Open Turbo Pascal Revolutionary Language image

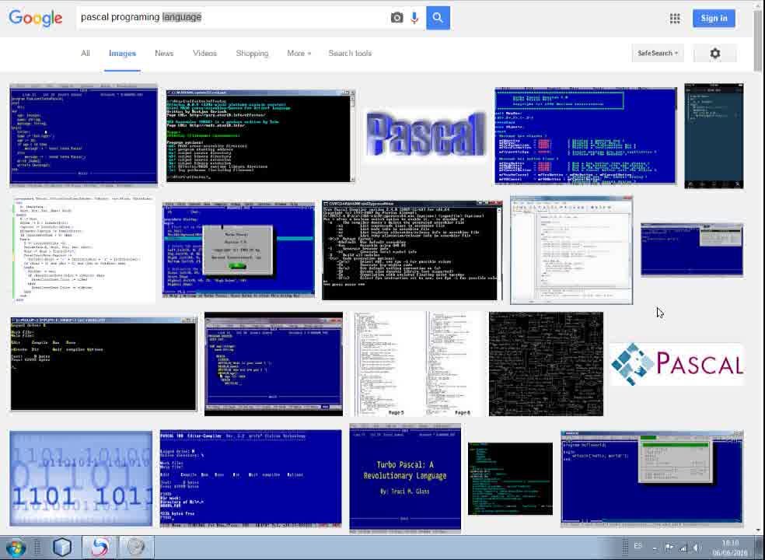(x=405, y=478)
